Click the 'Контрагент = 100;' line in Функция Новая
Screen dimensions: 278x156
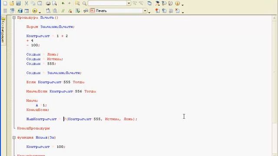point(46,146)
